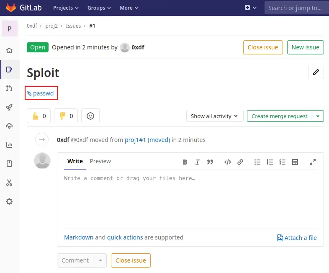The height and width of the screenshot is (273, 329).
Task: Open the Groups menu
Action: click(x=99, y=8)
